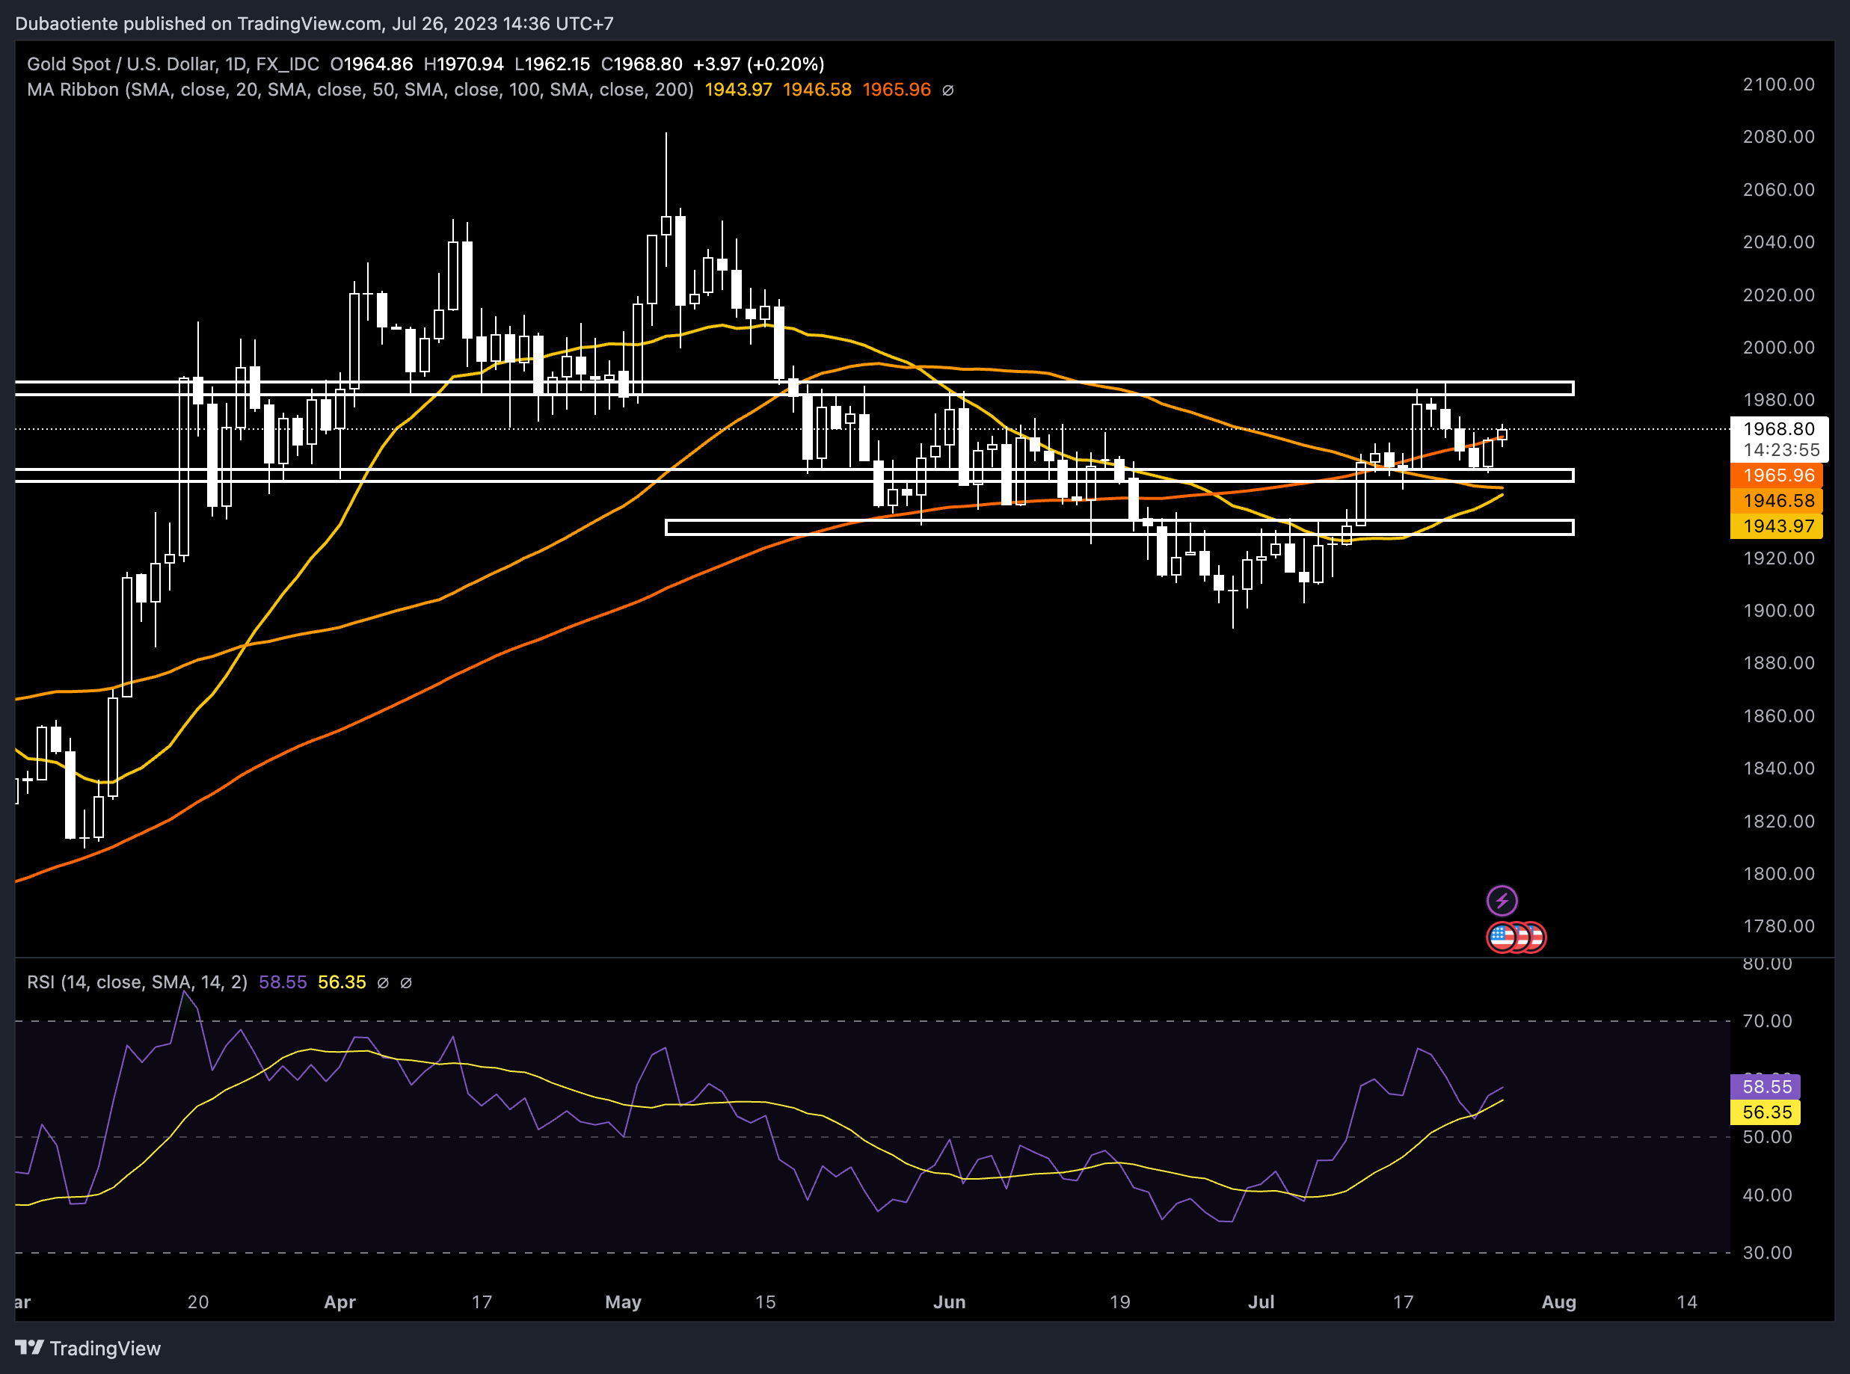Click the 1946.58 price axis label

[1776, 501]
